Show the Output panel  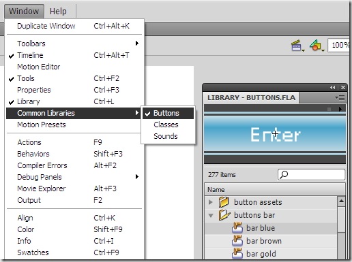point(74,200)
